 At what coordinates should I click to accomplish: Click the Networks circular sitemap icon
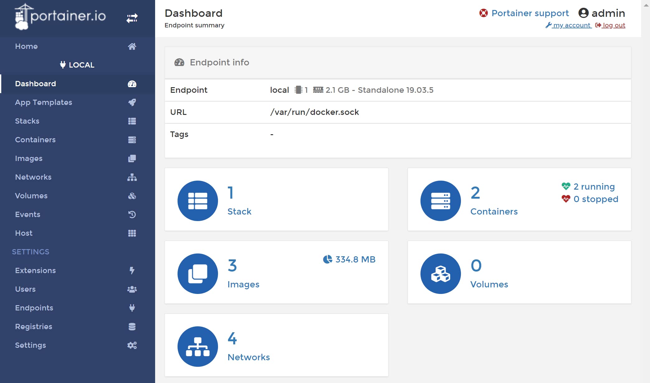click(x=197, y=347)
